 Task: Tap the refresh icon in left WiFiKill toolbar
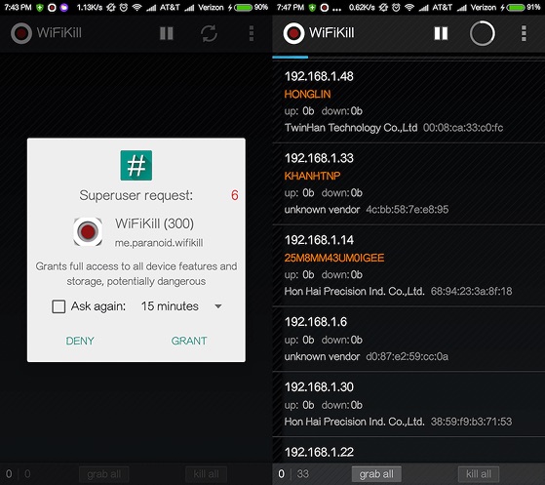[x=209, y=33]
